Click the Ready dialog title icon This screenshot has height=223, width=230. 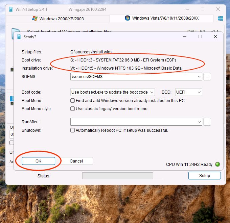click(19, 37)
